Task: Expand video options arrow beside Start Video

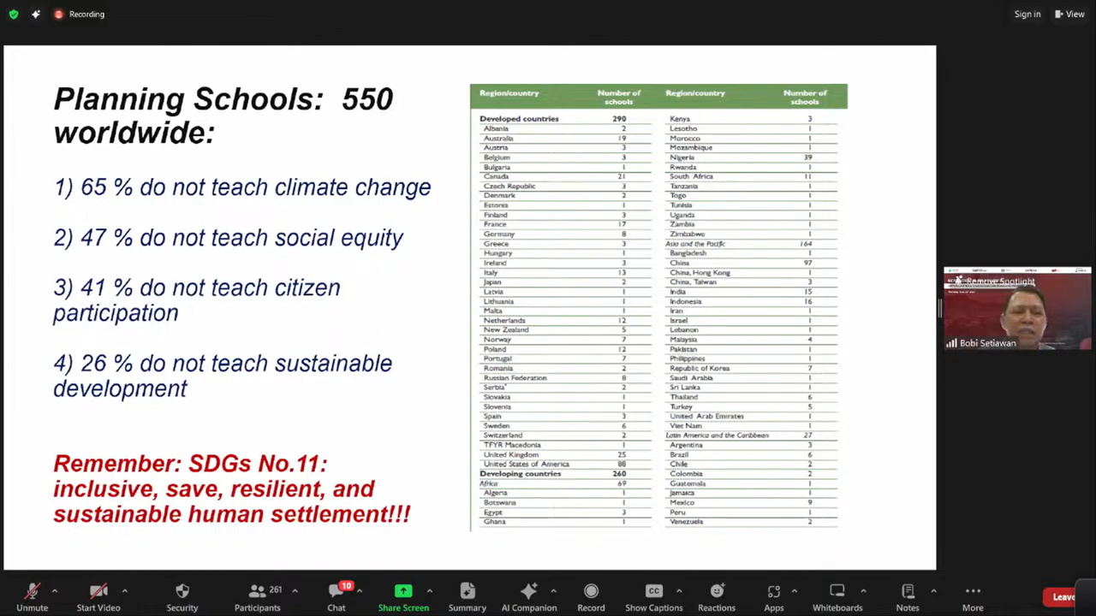Action: coord(125,591)
